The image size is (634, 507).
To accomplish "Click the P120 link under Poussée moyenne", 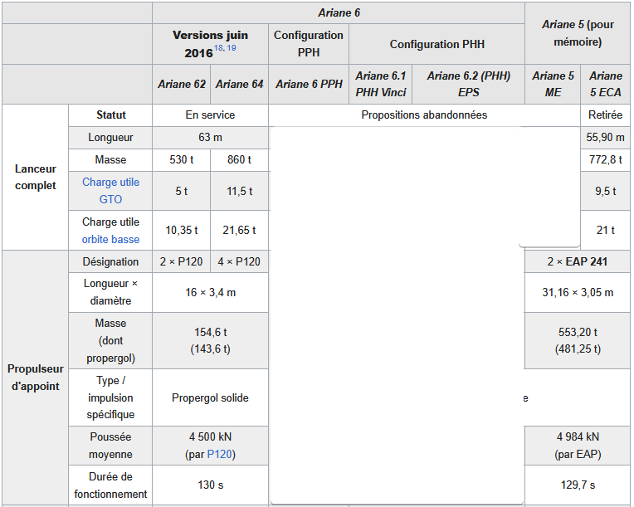I will pyautogui.click(x=219, y=454).
